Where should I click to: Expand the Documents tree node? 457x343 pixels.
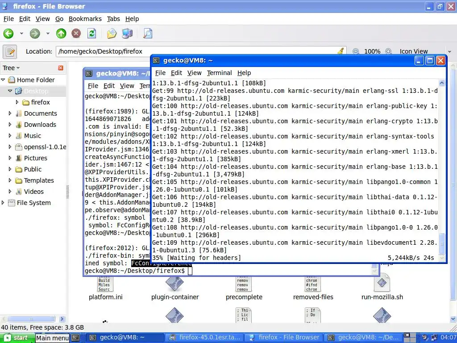[x=10, y=113]
